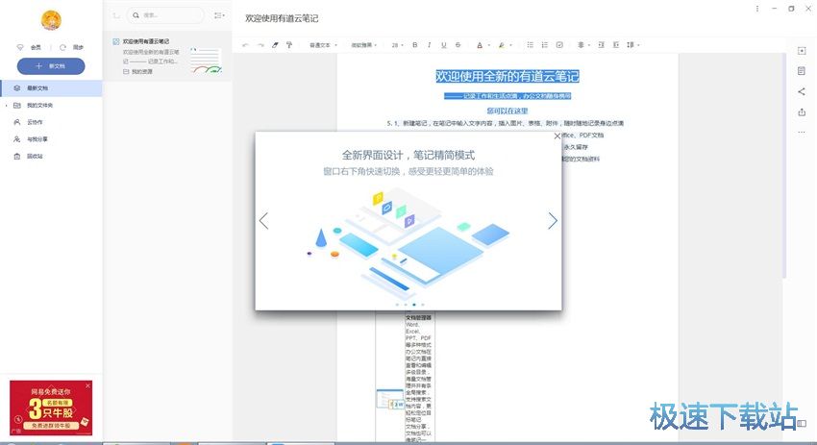Select the first slide indicator dot

click(397, 305)
